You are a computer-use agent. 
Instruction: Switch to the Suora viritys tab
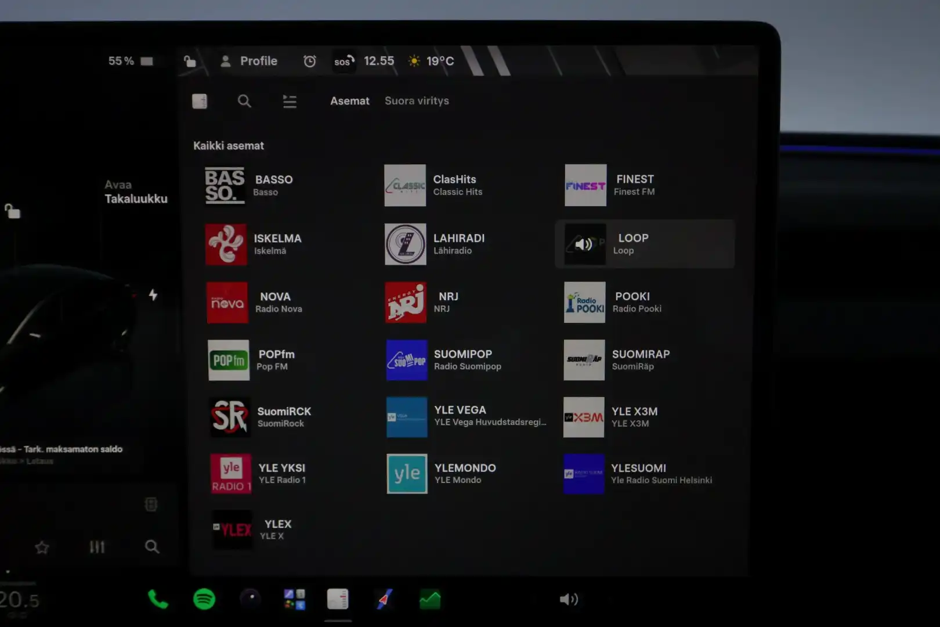[417, 100]
